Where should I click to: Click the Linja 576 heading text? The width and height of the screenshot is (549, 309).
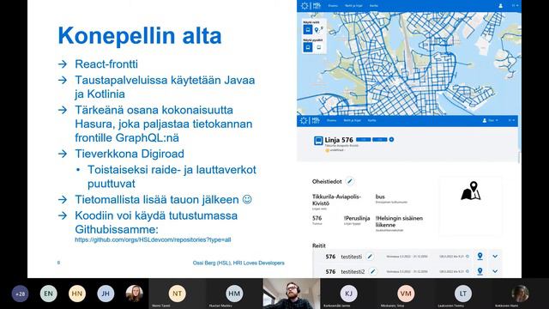tap(339, 140)
